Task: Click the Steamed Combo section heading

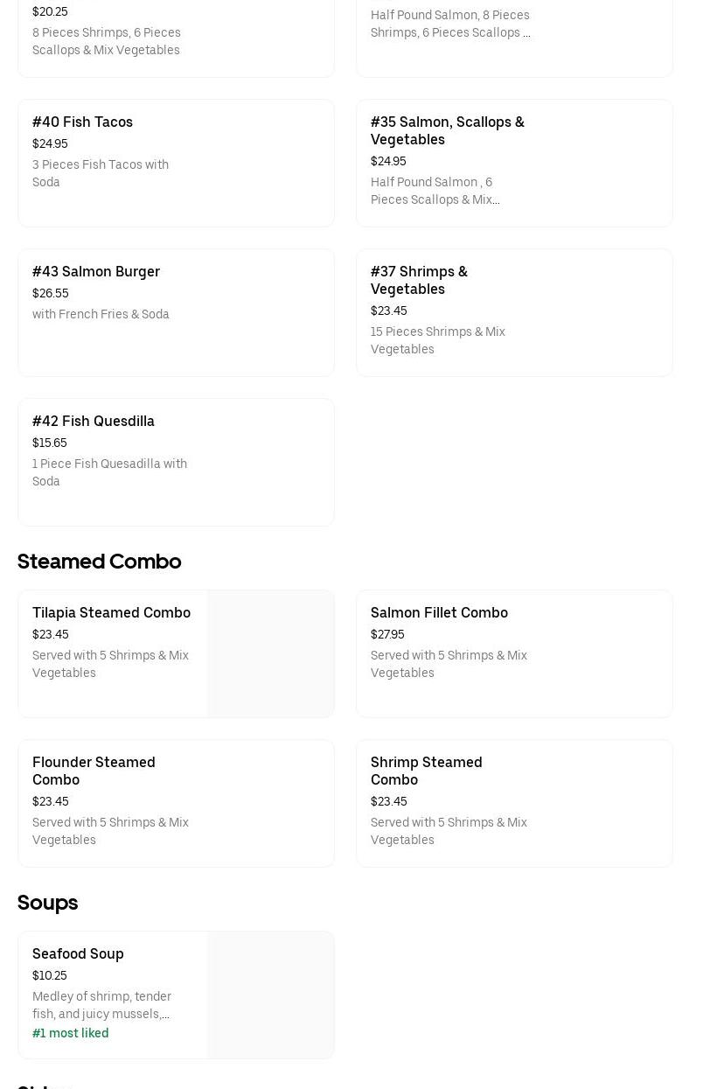Action: (100, 562)
